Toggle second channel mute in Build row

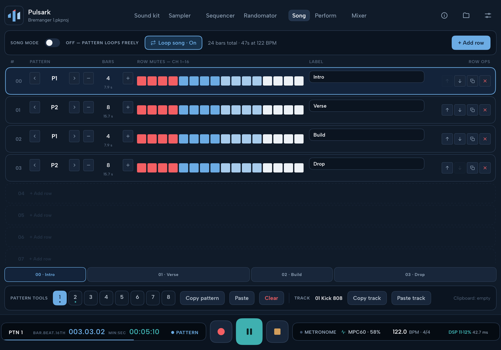152,139
